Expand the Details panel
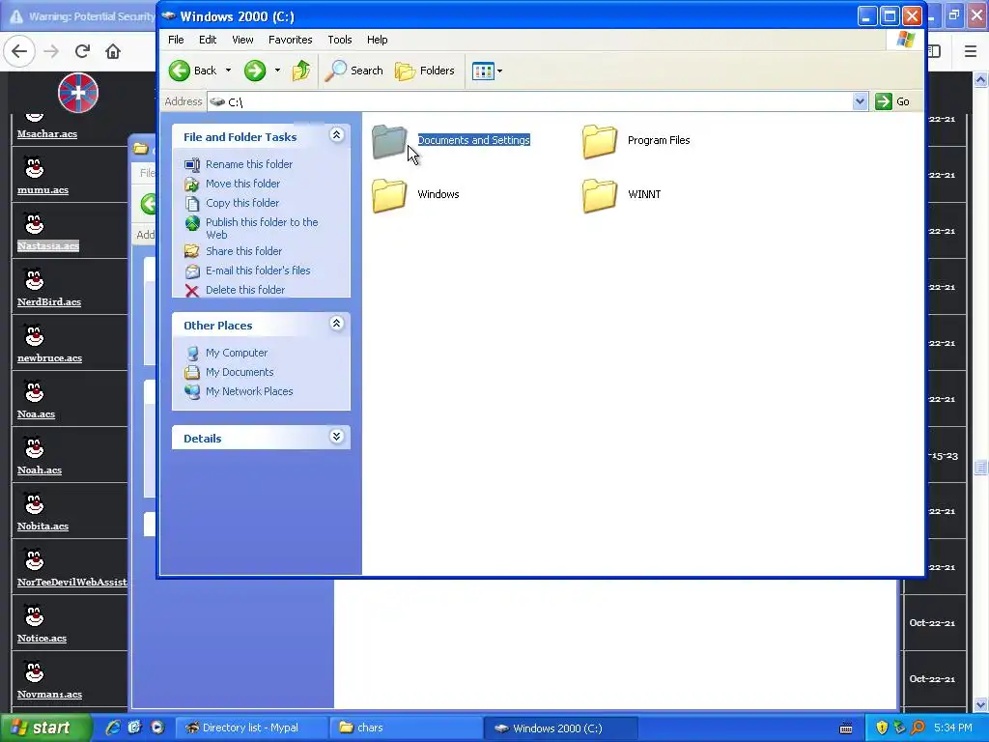Image resolution: width=989 pixels, height=742 pixels. pos(337,437)
